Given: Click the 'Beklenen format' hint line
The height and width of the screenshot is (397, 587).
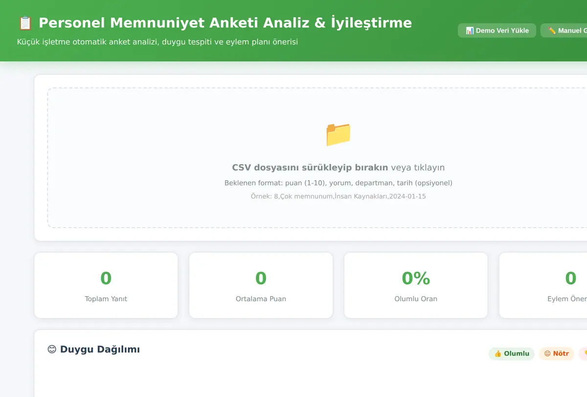Looking at the screenshot, I should 339,183.
